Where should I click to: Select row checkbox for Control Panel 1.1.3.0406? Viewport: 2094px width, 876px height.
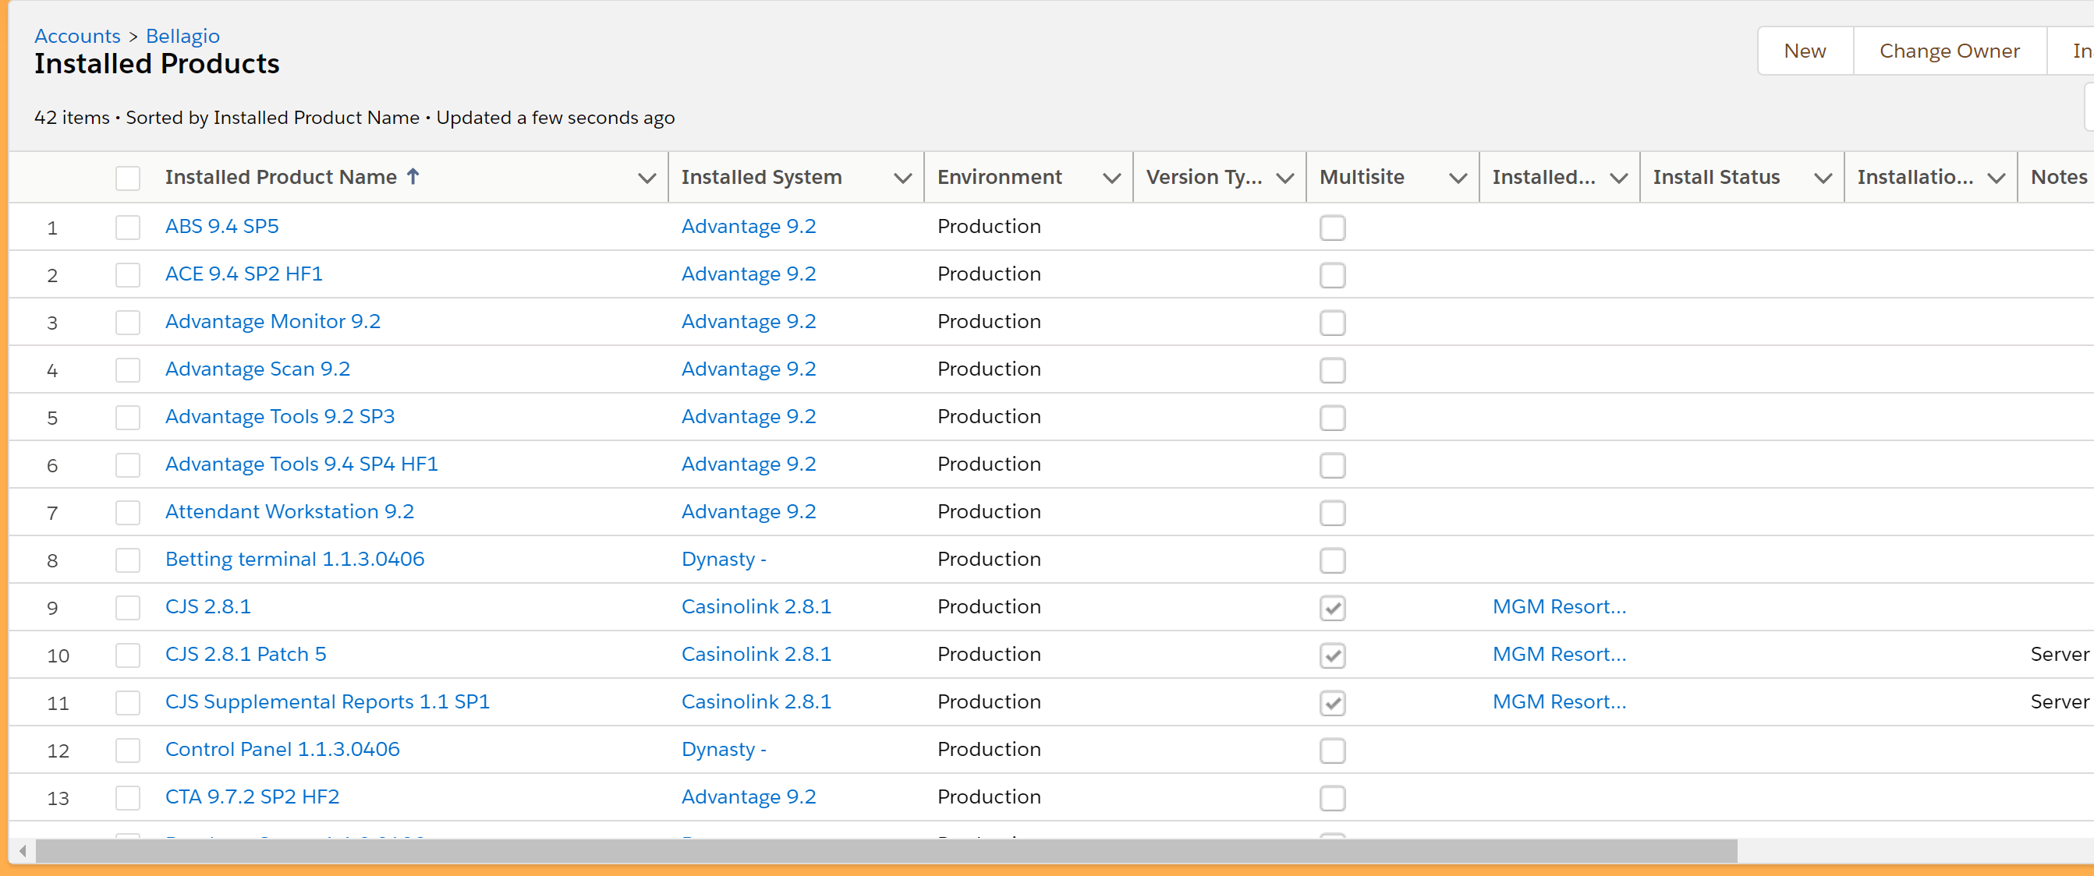[x=128, y=750]
